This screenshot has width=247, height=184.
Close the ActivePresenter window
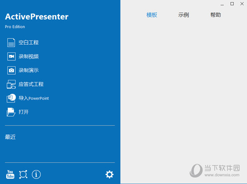[x=242, y=4]
